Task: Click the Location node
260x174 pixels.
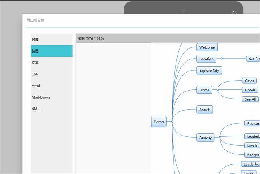Action: (206, 59)
